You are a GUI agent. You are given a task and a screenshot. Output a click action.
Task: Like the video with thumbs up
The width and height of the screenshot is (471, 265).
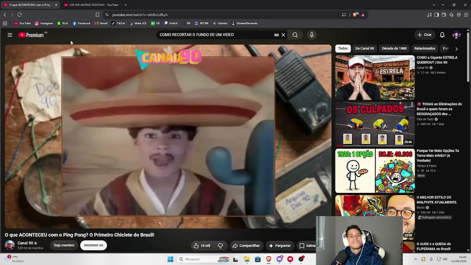point(202,246)
